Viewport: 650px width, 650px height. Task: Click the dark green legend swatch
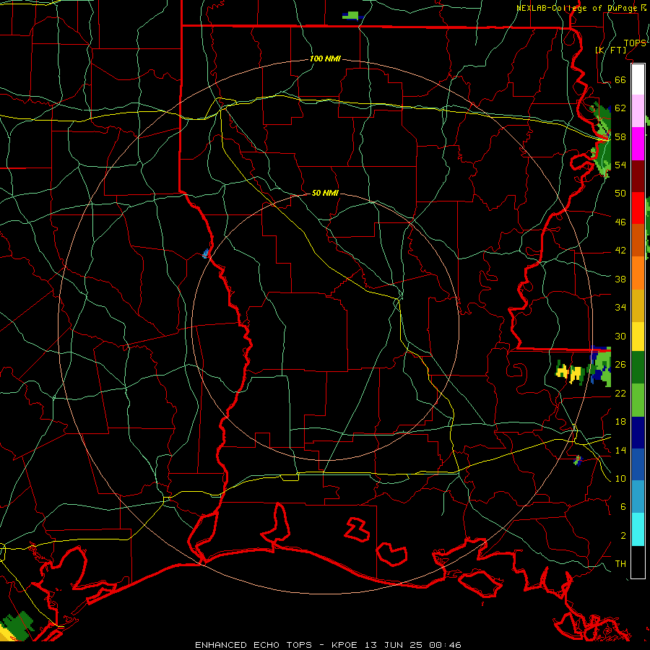[638, 368]
